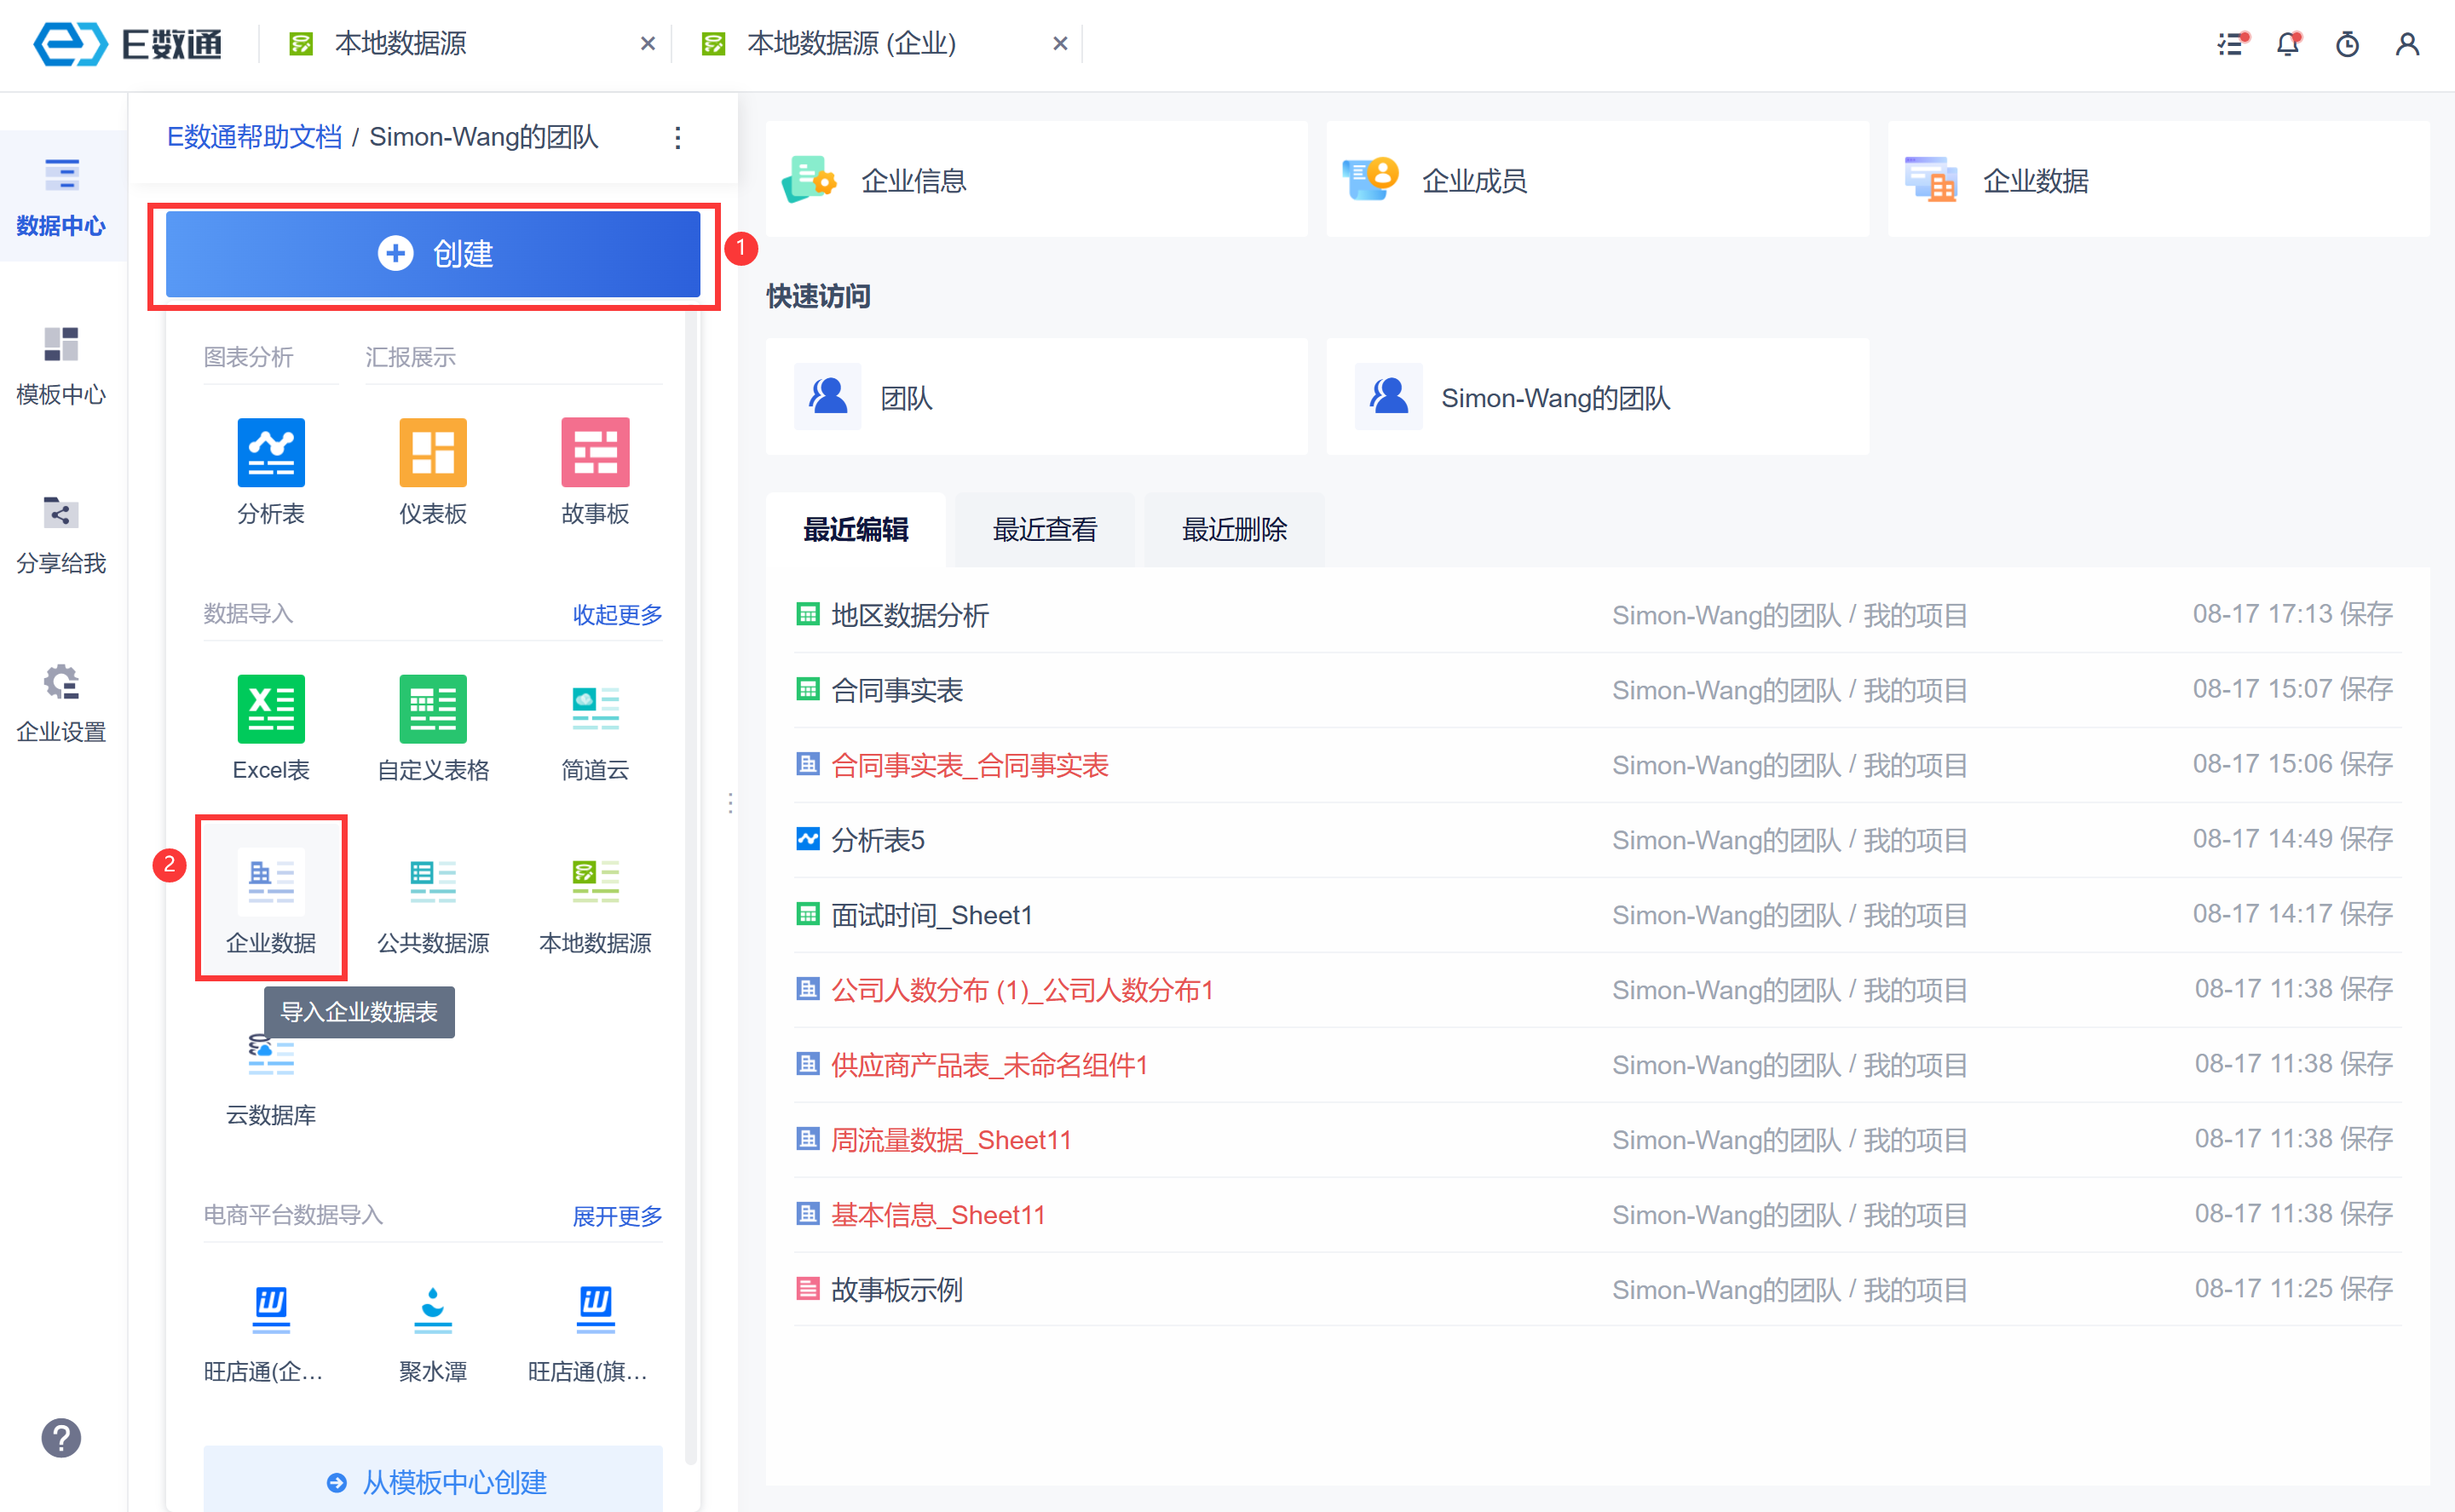
Task: Open the 仪表板 dashboard creator icon
Action: point(432,453)
